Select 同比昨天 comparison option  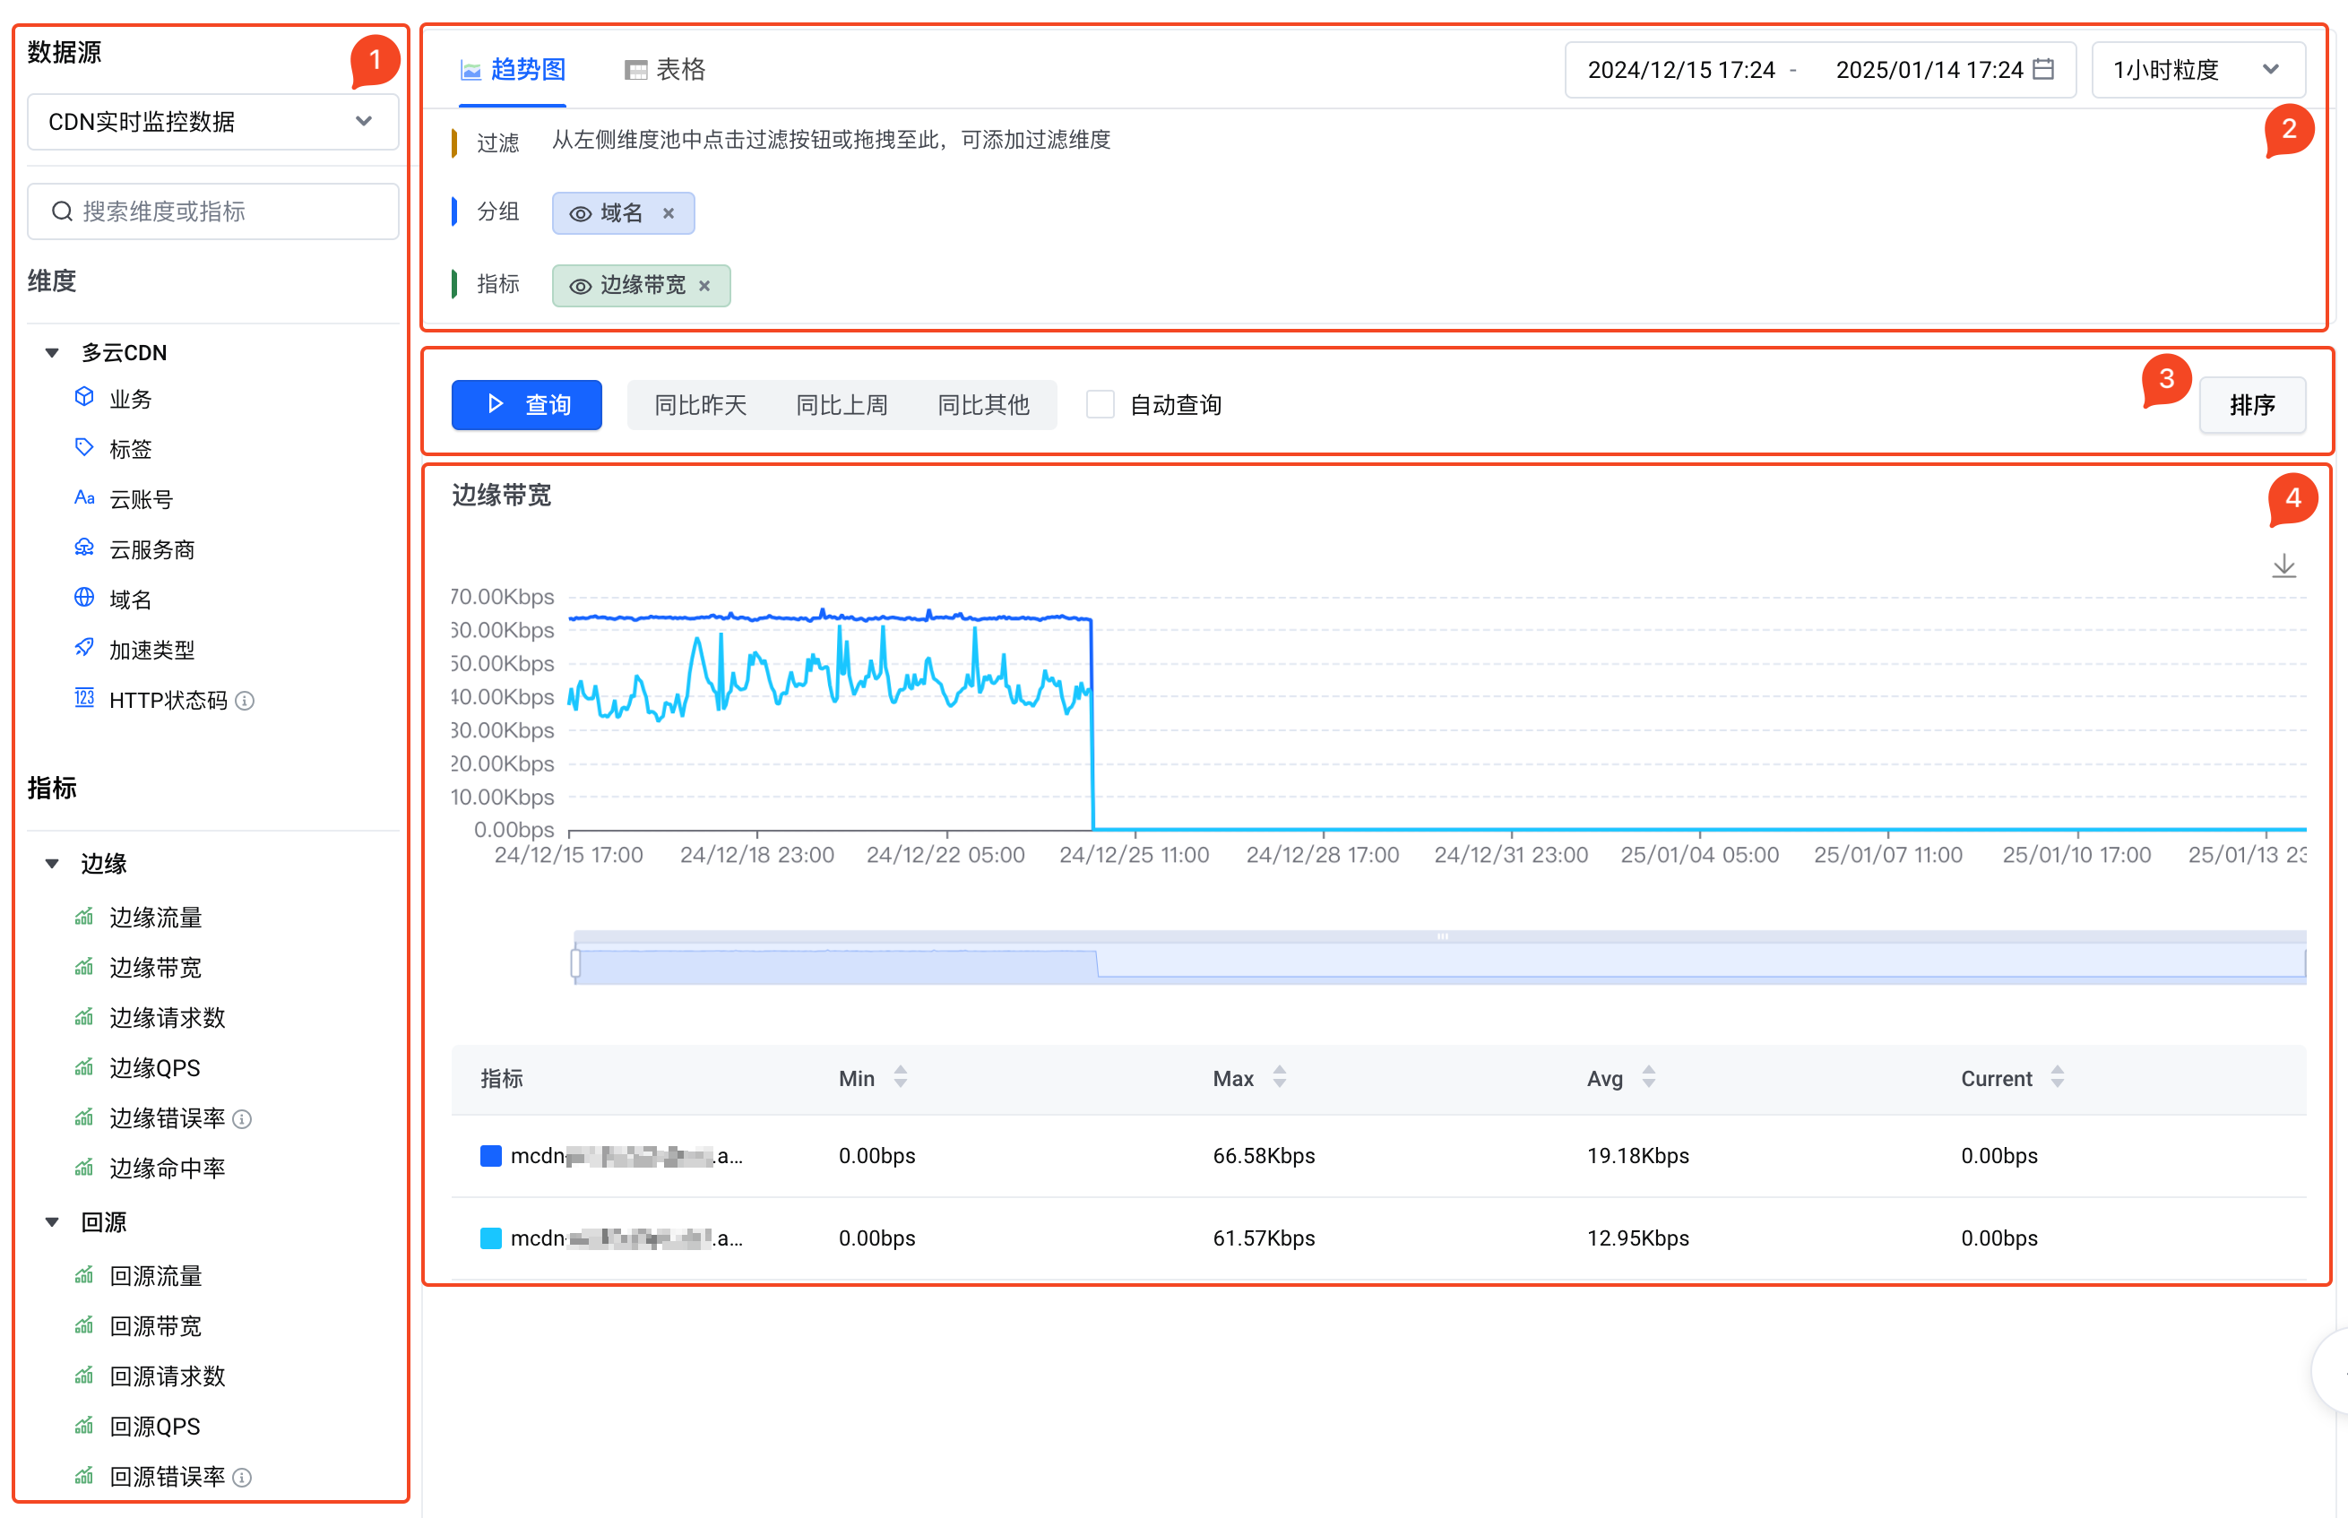[x=701, y=404]
